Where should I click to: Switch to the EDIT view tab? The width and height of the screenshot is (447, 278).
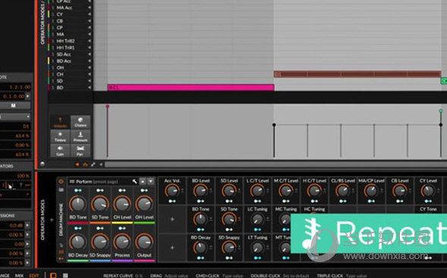[x=34, y=276]
